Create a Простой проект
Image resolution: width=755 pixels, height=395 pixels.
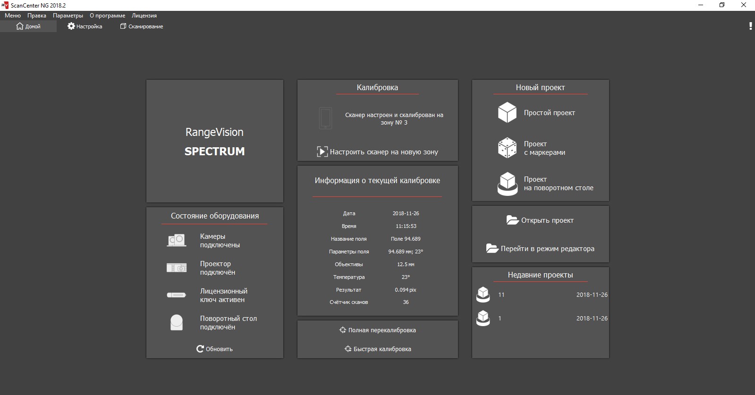tap(549, 113)
